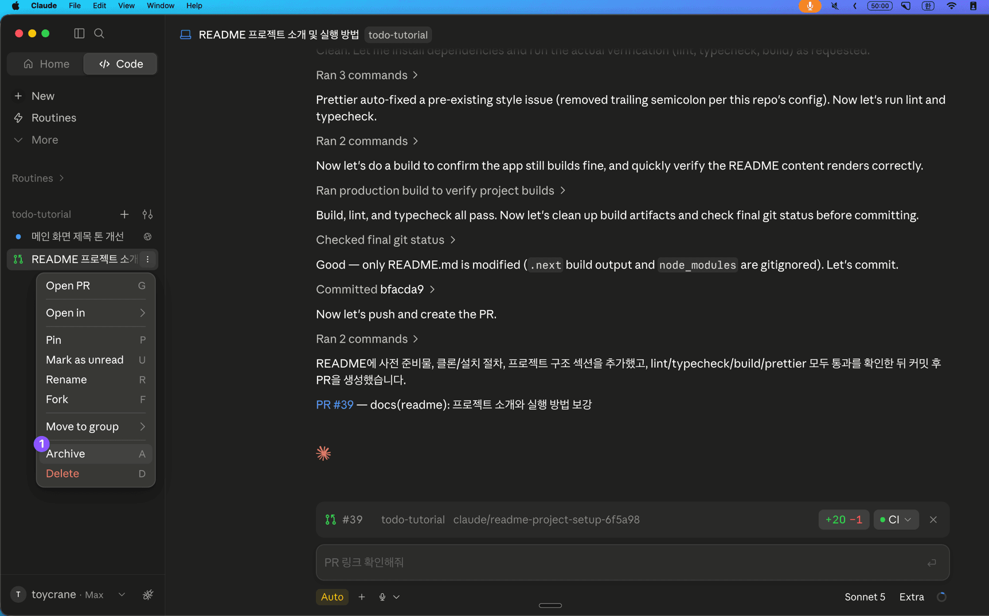
Task: Click the 50:00 timer in menu bar
Action: tap(879, 6)
